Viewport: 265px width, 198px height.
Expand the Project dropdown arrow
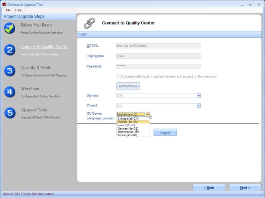(199, 106)
